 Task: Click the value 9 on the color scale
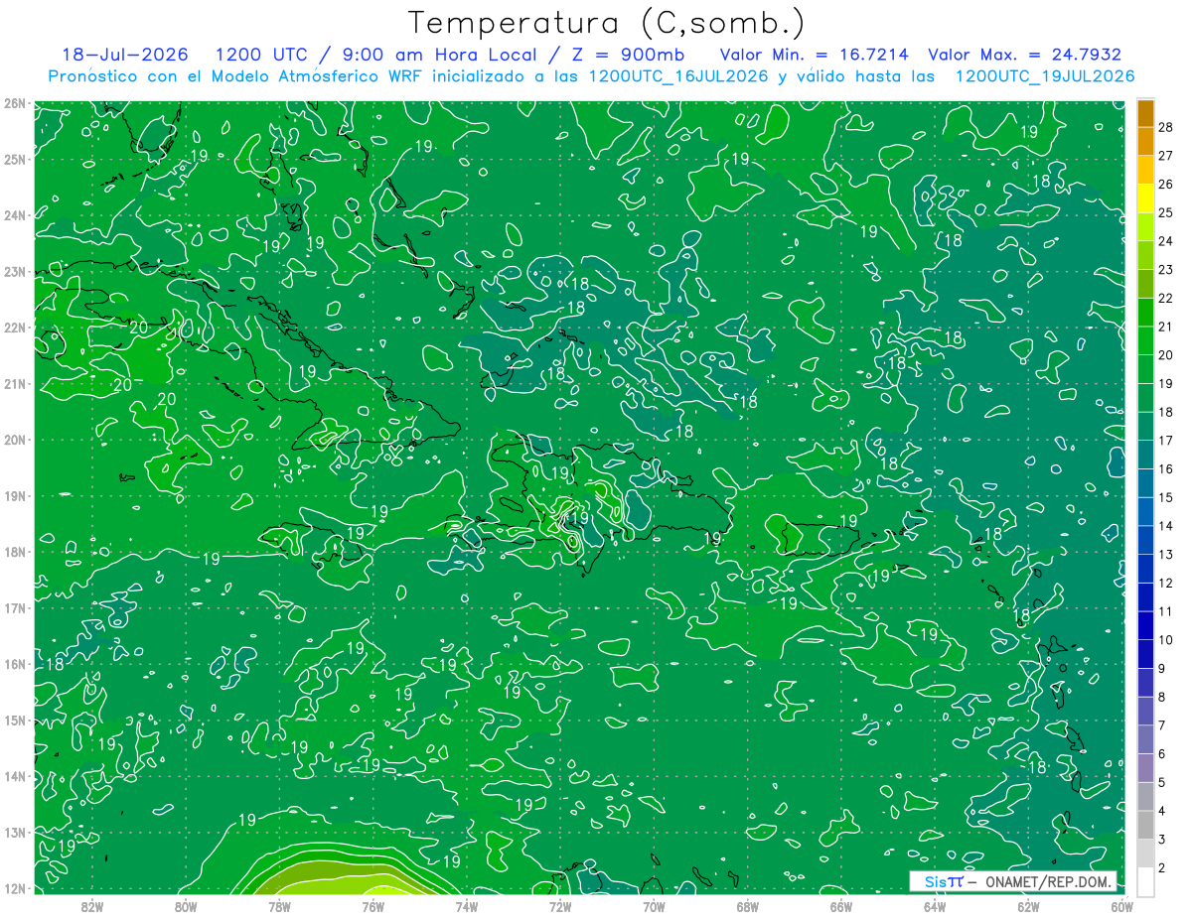point(1163,669)
